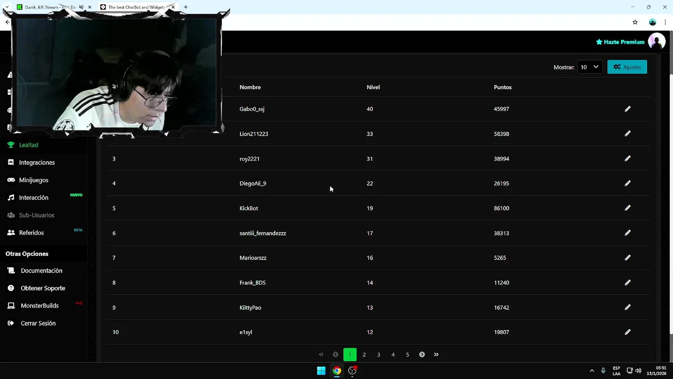The image size is (673, 379).
Task: Edit the Lion211223 row with its pencil icon
Action: 627,134
